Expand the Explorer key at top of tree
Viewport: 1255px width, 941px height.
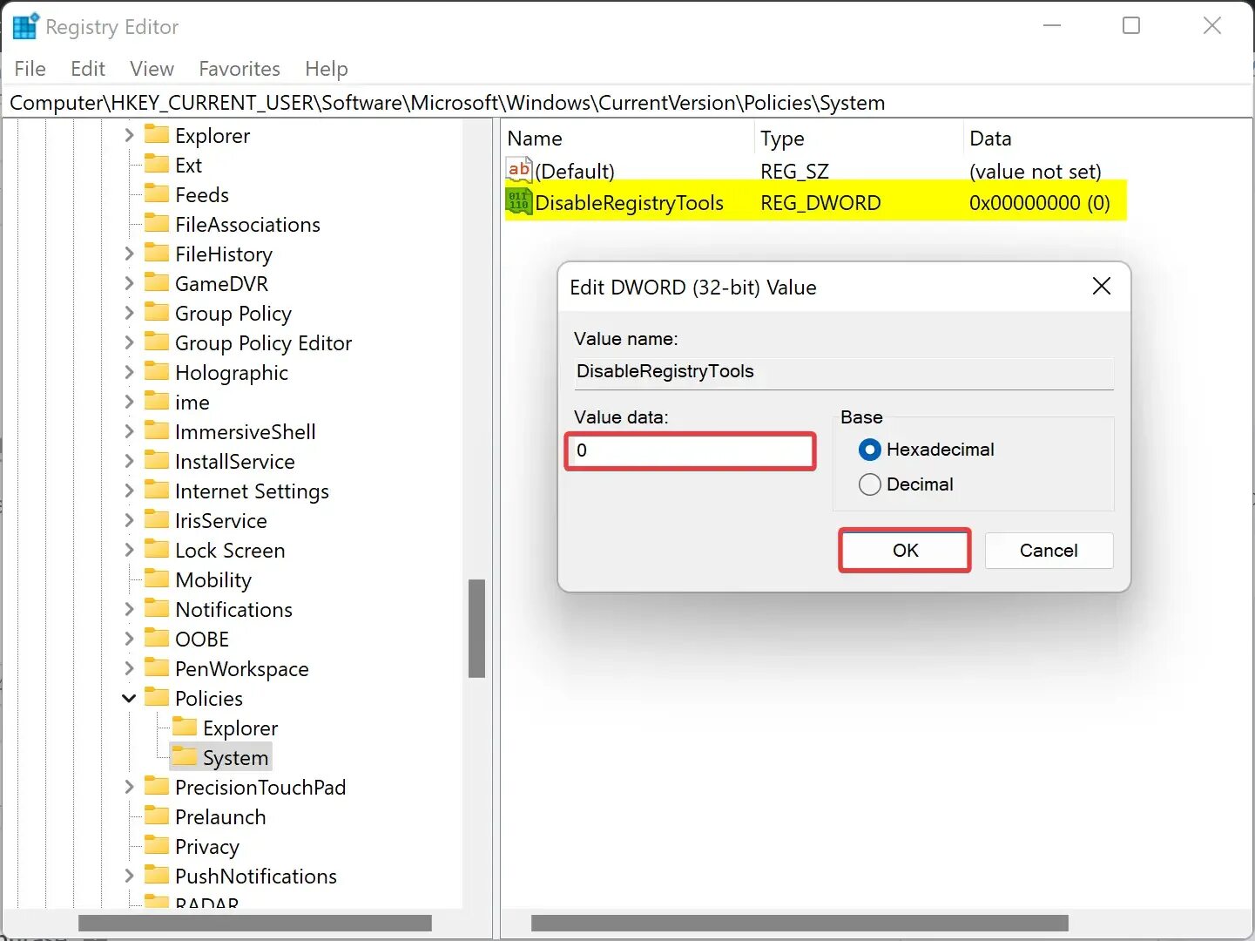(x=129, y=135)
